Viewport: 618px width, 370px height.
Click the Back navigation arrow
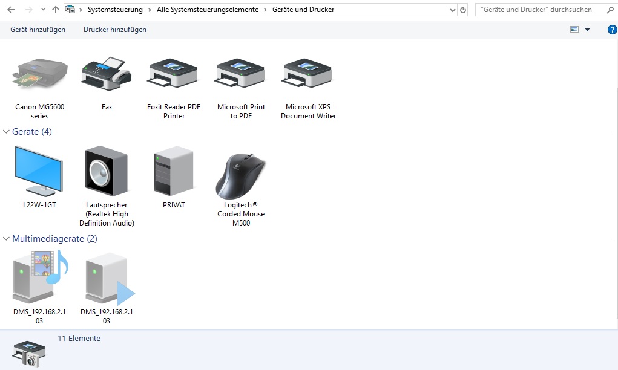11,10
